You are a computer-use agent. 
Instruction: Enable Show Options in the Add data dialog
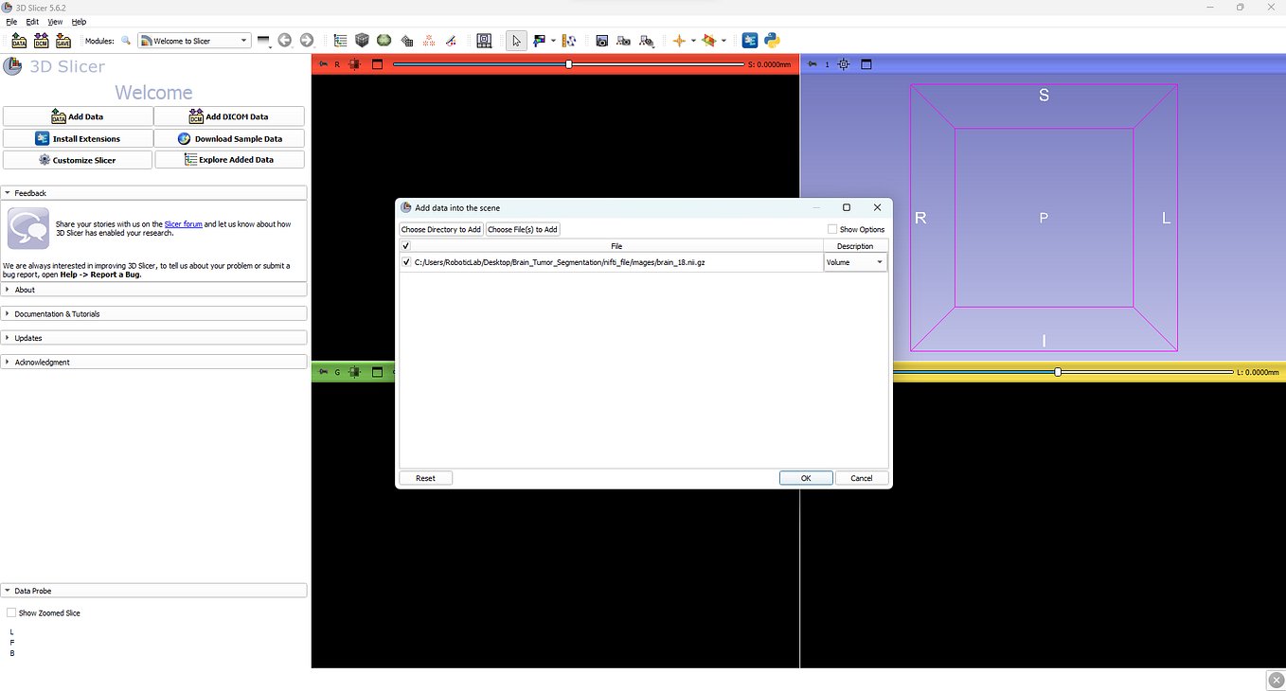click(831, 228)
